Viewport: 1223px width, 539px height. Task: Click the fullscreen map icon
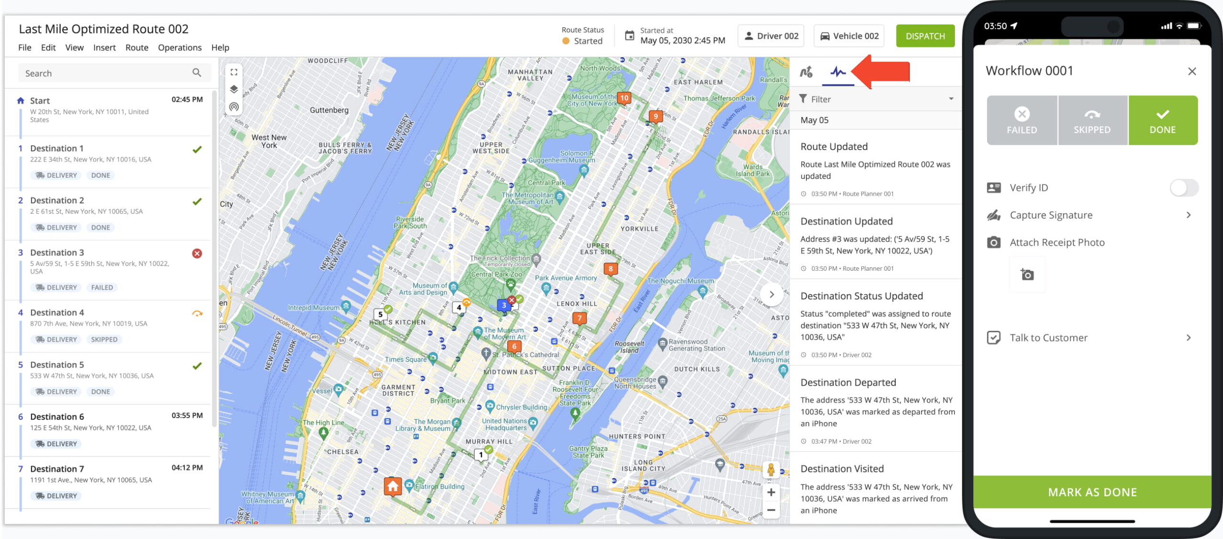click(x=234, y=72)
